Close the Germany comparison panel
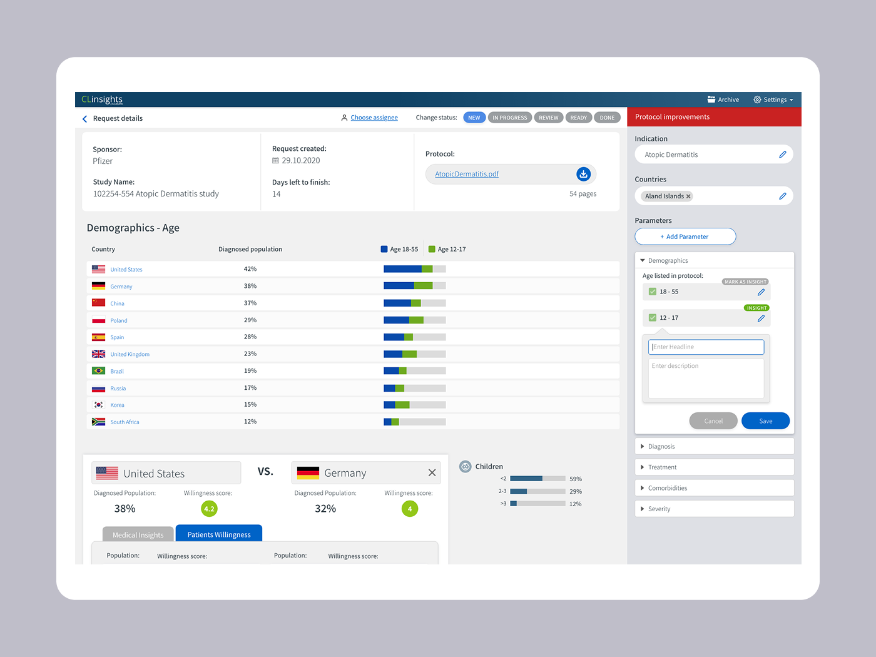This screenshot has height=657, width=876. coord(432,472)
